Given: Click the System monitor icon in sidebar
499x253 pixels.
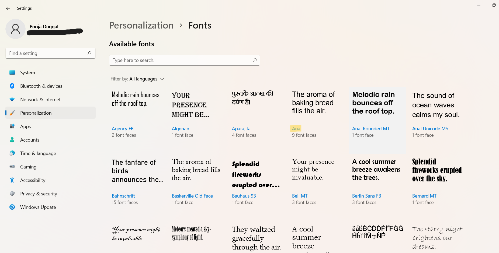Looking at the screenshot, I should (x=12, y=72).
